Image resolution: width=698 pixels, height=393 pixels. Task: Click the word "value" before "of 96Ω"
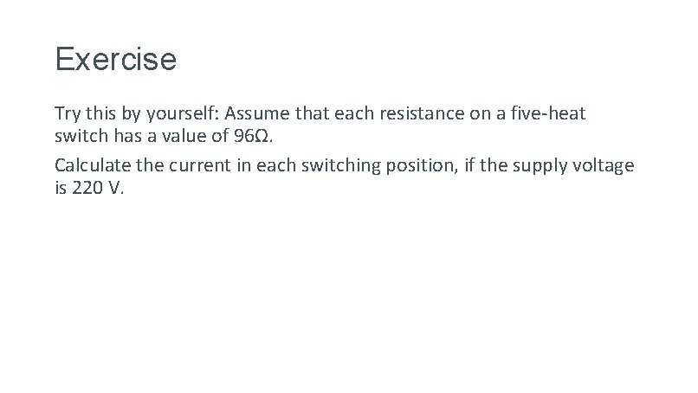coord(184,136)
